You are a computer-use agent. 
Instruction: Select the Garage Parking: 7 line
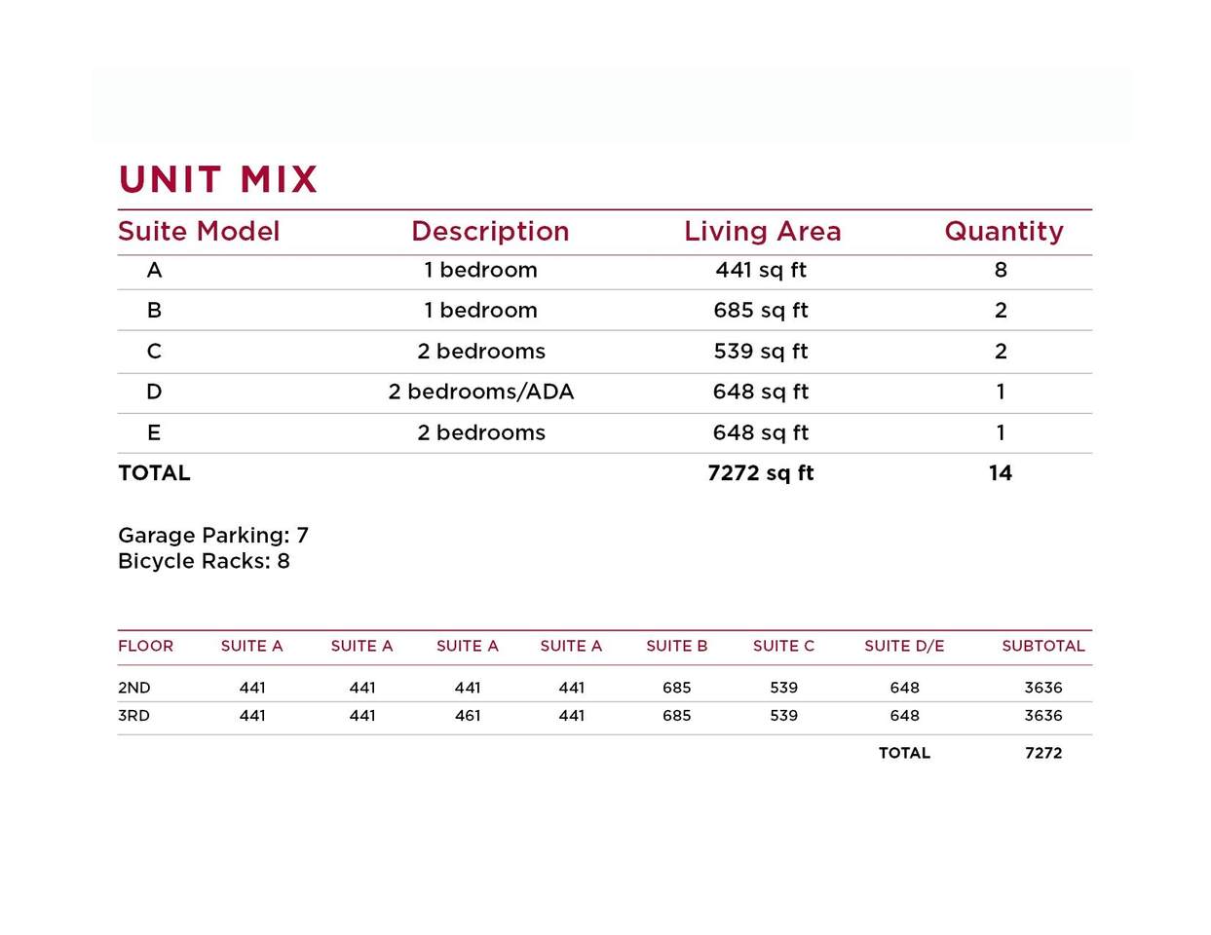point(213,536)
